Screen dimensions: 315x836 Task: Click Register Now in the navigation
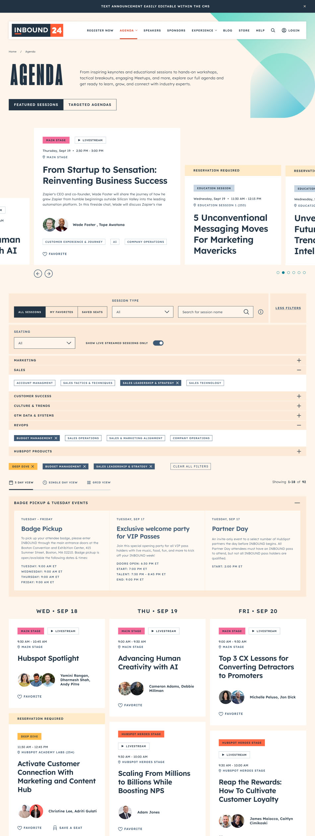pyautogui.click(x=100, y=30)
